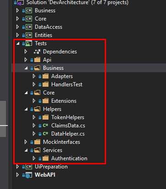This screenshot has height=189, width=166.
Task: Click the Adapters folder icon
Action: 45,76
